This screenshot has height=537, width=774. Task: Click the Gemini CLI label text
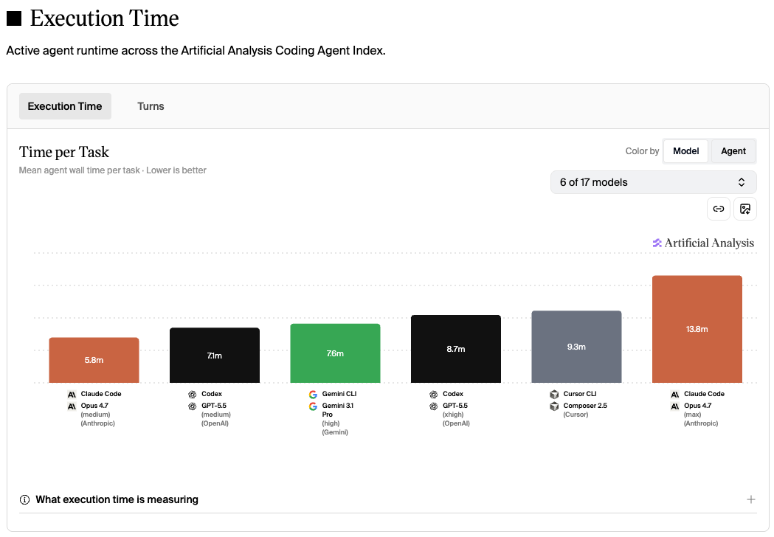click(339, 394)
